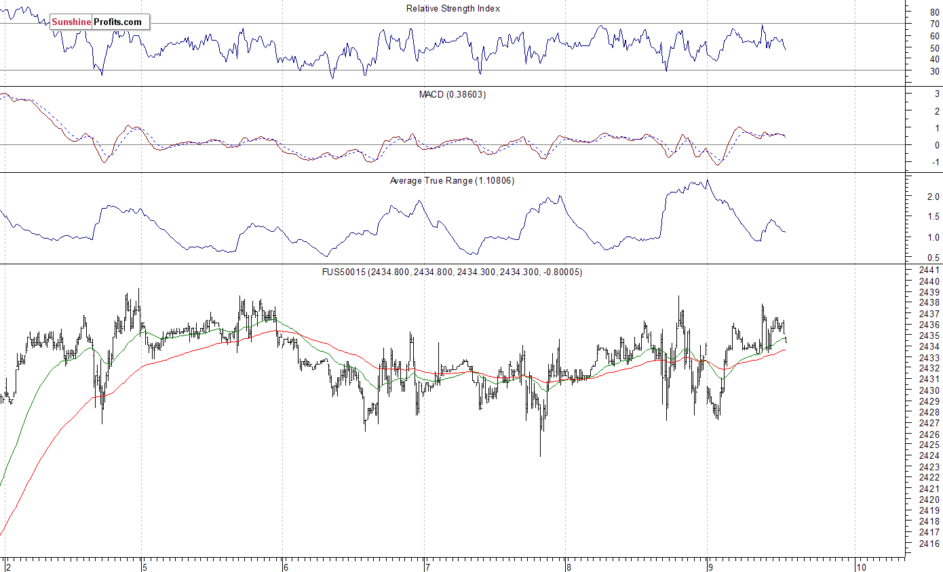Click the RSI axis value 60

(935, 37)
